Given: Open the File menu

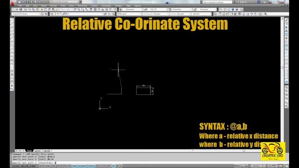Looking at the screenshot, I should tap(21, 6).
